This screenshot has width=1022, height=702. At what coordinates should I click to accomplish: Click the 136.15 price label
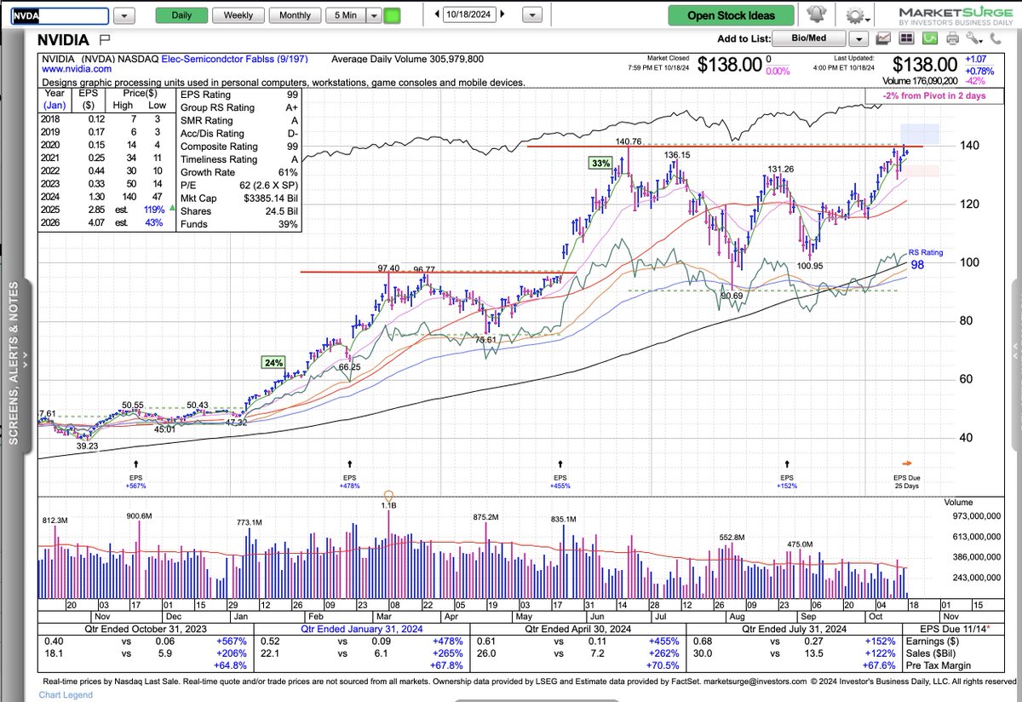[679, 155]
